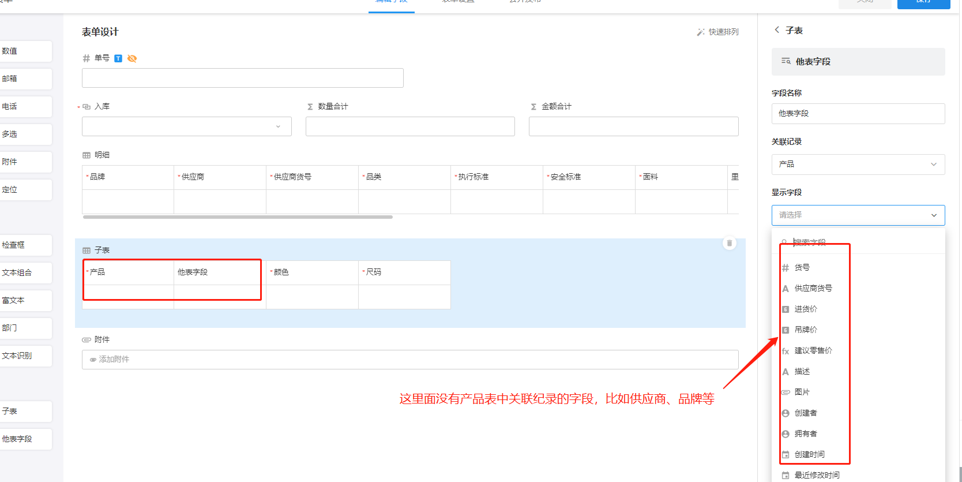Choose 拥有者 in the dropdown list

(x=806, y=434)
